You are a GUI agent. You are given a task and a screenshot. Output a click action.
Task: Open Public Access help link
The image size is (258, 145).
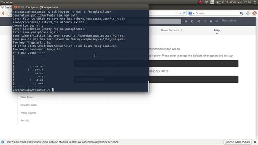tap(28, 113)
